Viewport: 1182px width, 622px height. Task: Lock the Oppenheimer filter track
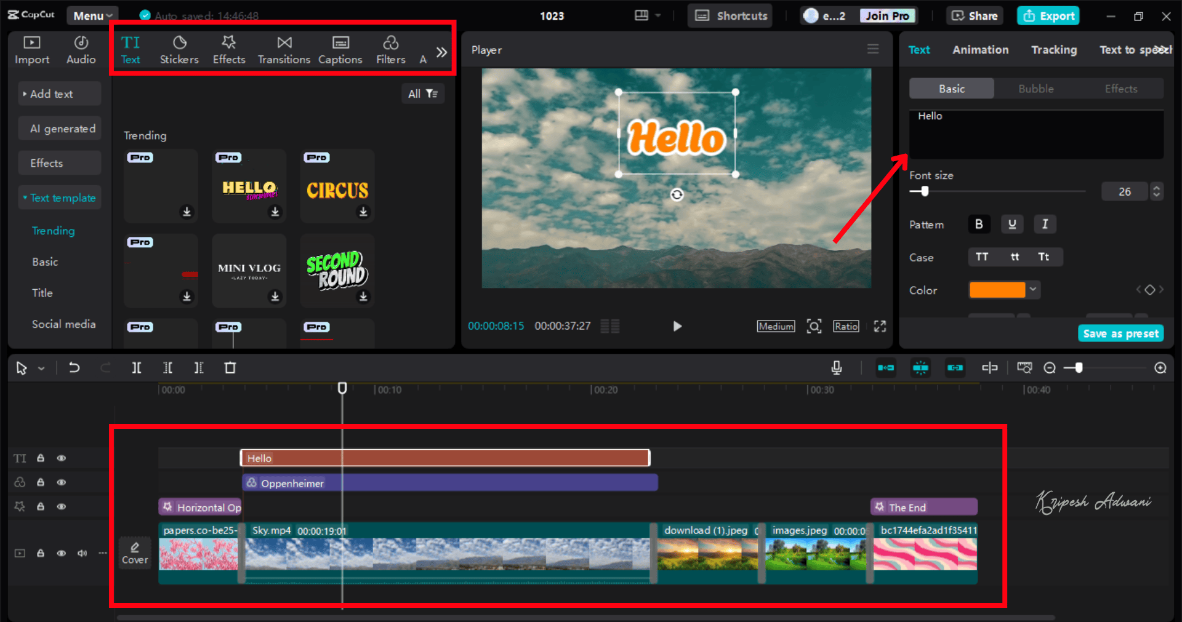(x=41, y=482)
